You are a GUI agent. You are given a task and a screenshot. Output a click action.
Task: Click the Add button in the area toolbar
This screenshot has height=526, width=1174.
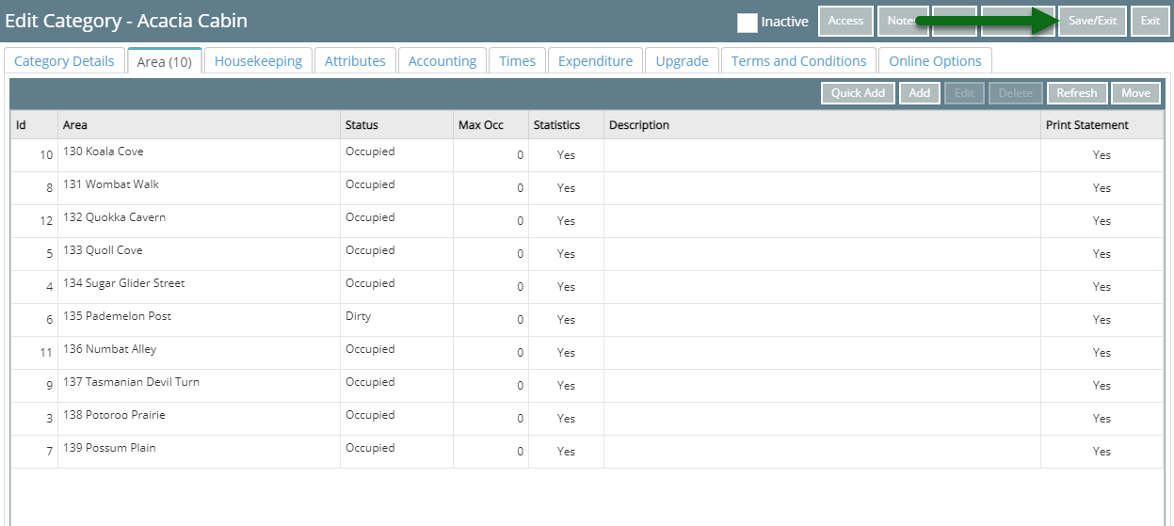[x=920, y=93]
